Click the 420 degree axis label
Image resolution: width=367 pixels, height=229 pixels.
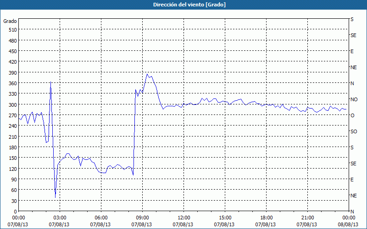tap(13, 62)
